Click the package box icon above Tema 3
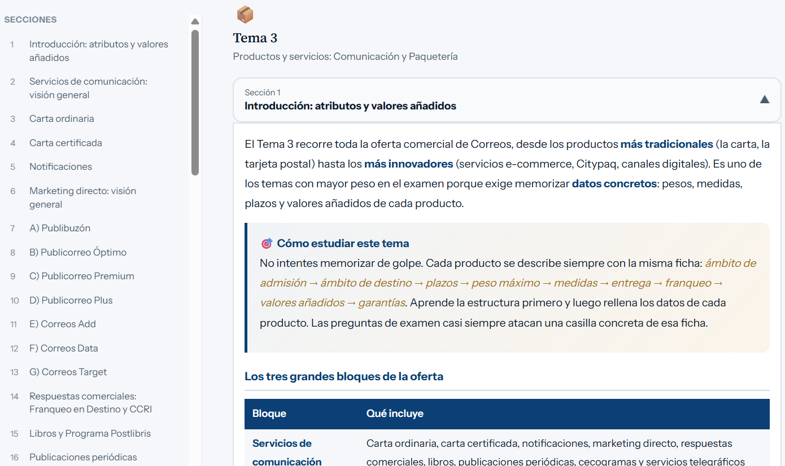This screenshot has width=785, height=466. (245, 14)
